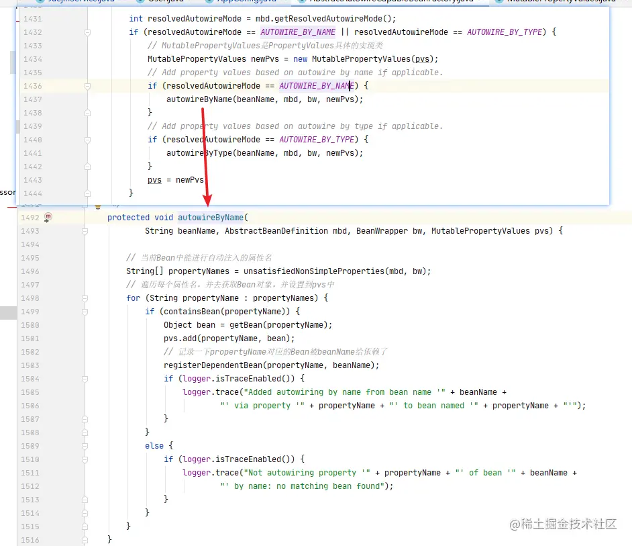Image resolution: width=632 pixels, height=546 pixels.
Task: Click the else keyword on line 1509
Action: (x=154, y=446)
